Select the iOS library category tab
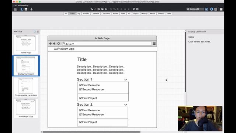Viewport: 236px width, 133px height. [129, 14]
